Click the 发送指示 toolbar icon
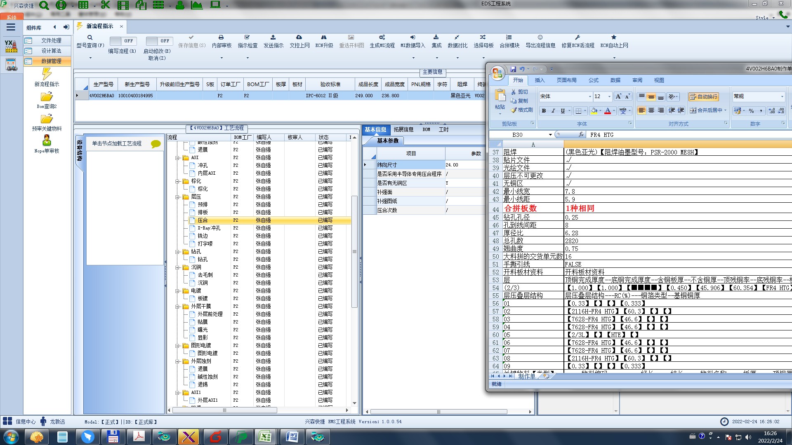The width and height of the screenshot is (792, 445). [x=273, y=37]
